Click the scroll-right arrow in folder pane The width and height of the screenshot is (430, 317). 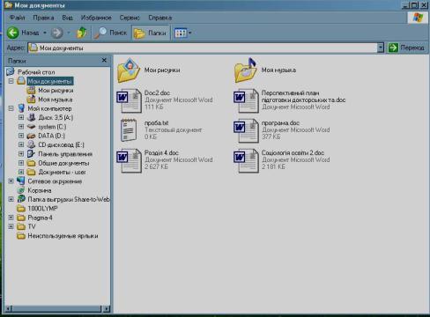click(x=107, y=308)
